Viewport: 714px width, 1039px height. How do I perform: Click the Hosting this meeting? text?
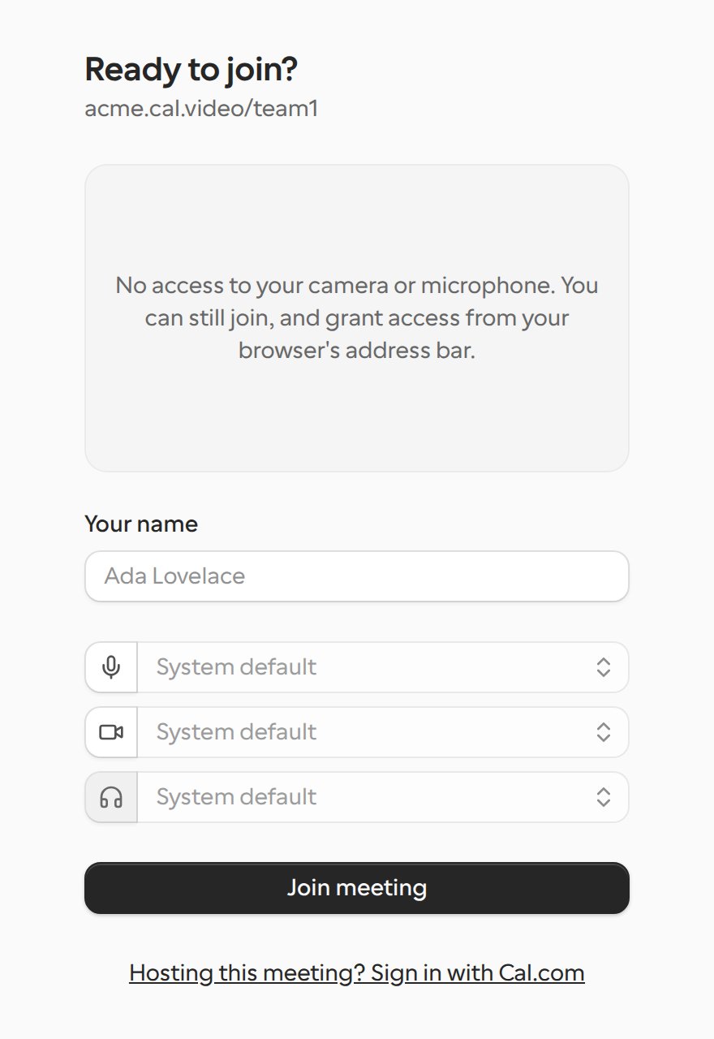[x=247, y=972]
